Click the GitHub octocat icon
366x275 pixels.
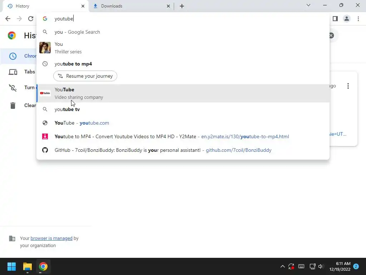click(x=45, y=150)
